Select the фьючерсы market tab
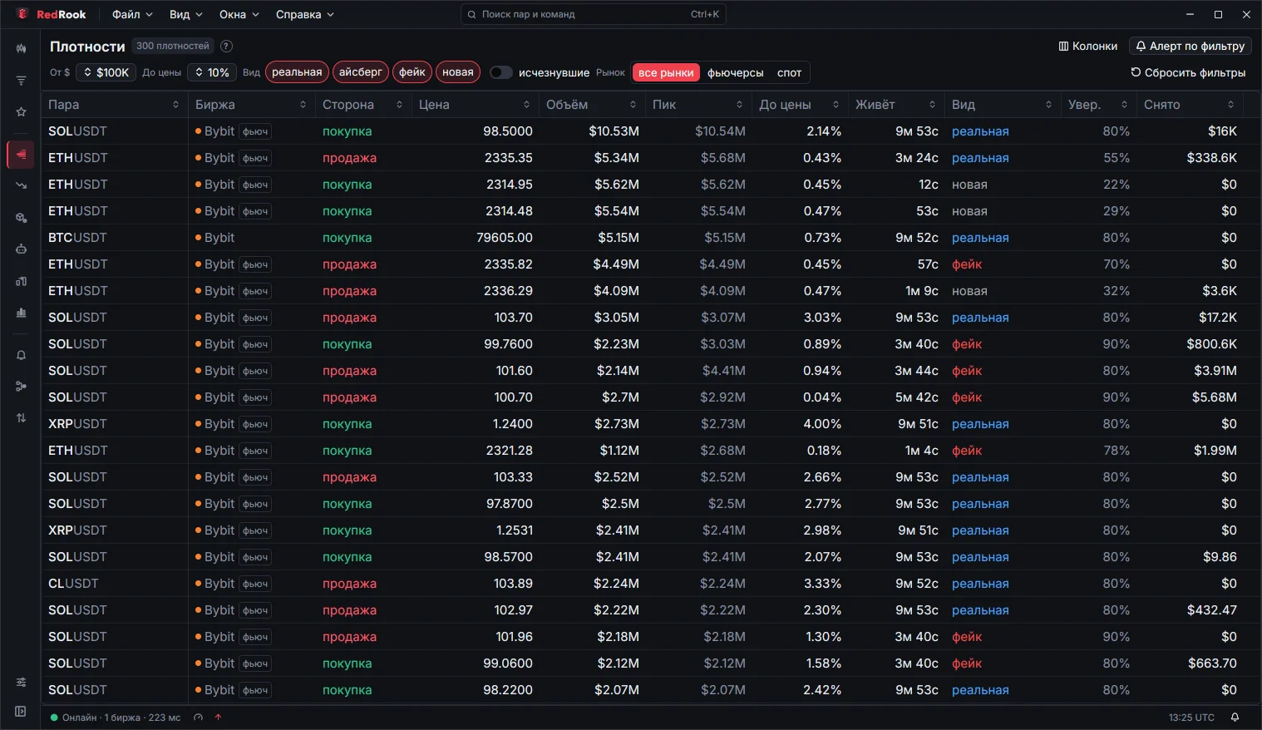1262x730 pixels. tap(735, 72)
